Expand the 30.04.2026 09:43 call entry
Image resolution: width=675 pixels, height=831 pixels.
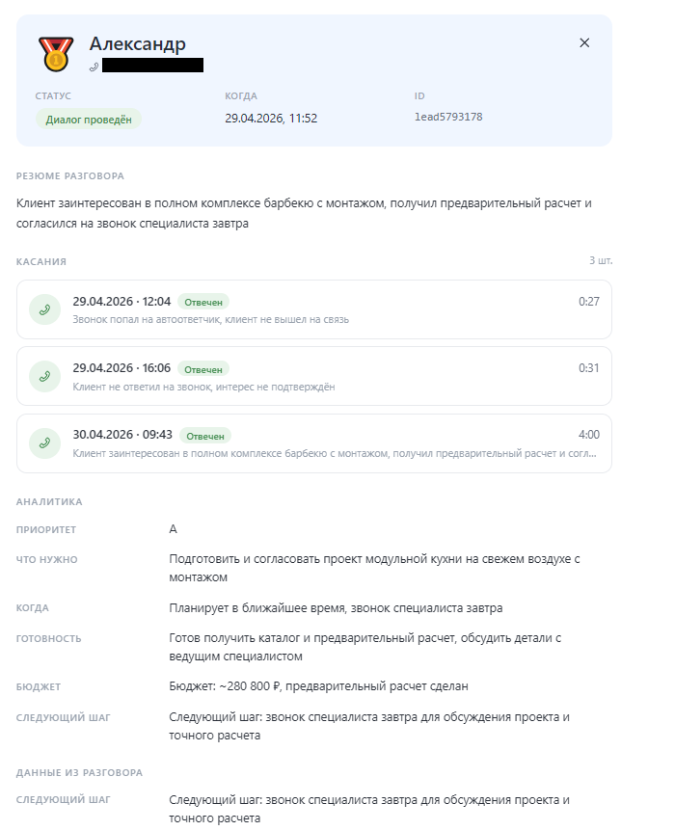pyautogui.click(x=314, y=443)
